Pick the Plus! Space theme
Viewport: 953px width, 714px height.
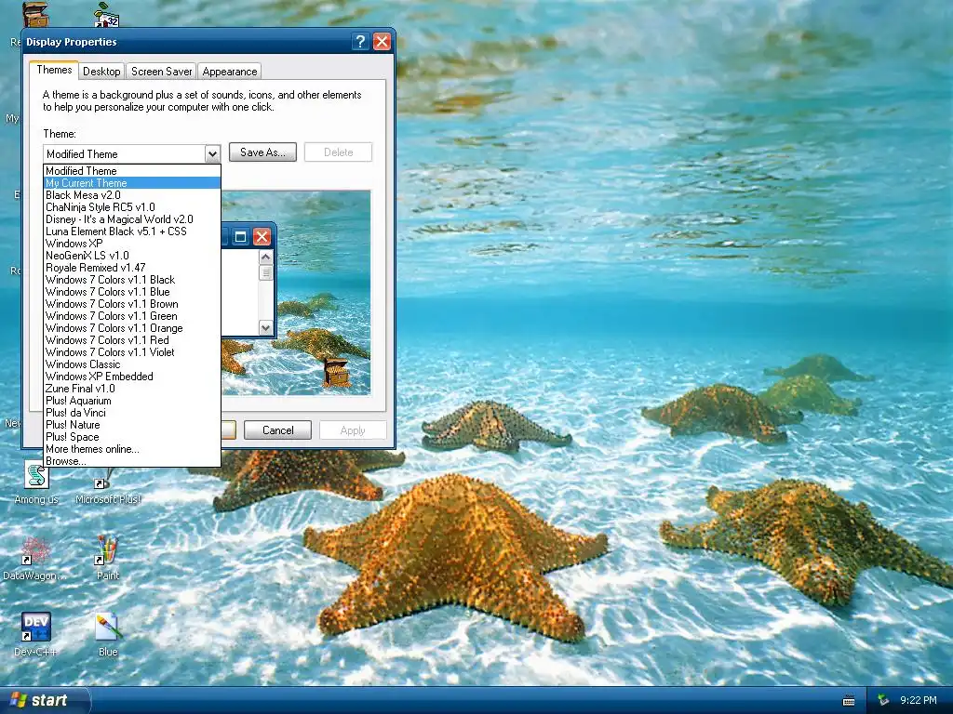pos(132,437)
